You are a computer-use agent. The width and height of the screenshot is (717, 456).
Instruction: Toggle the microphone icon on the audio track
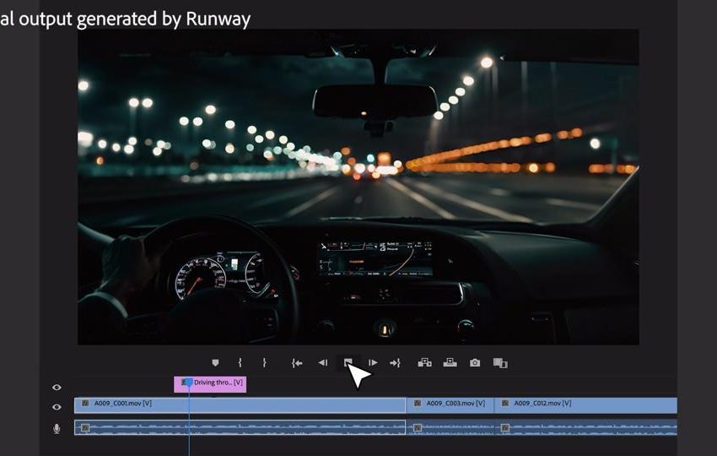[57, 428]
